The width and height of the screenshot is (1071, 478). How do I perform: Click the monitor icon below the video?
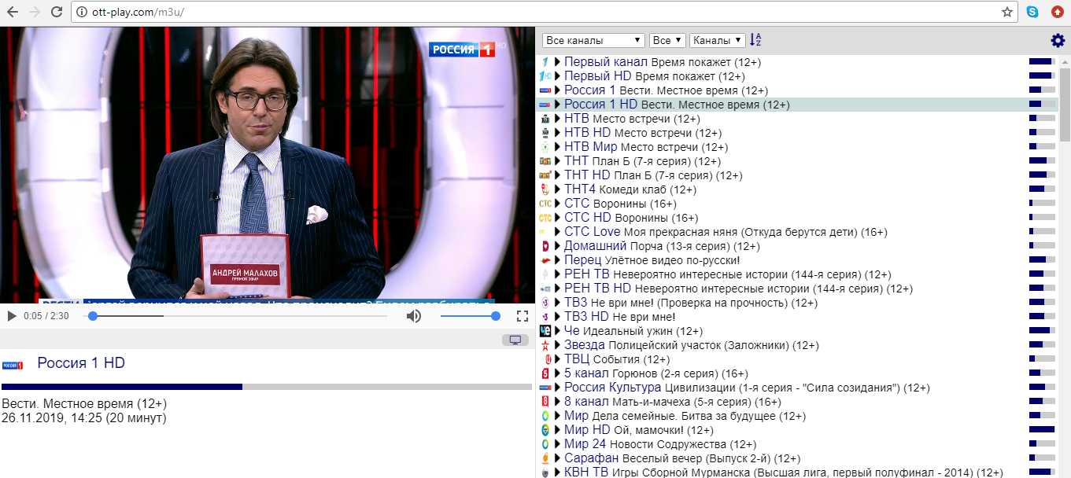coord(515,340)
